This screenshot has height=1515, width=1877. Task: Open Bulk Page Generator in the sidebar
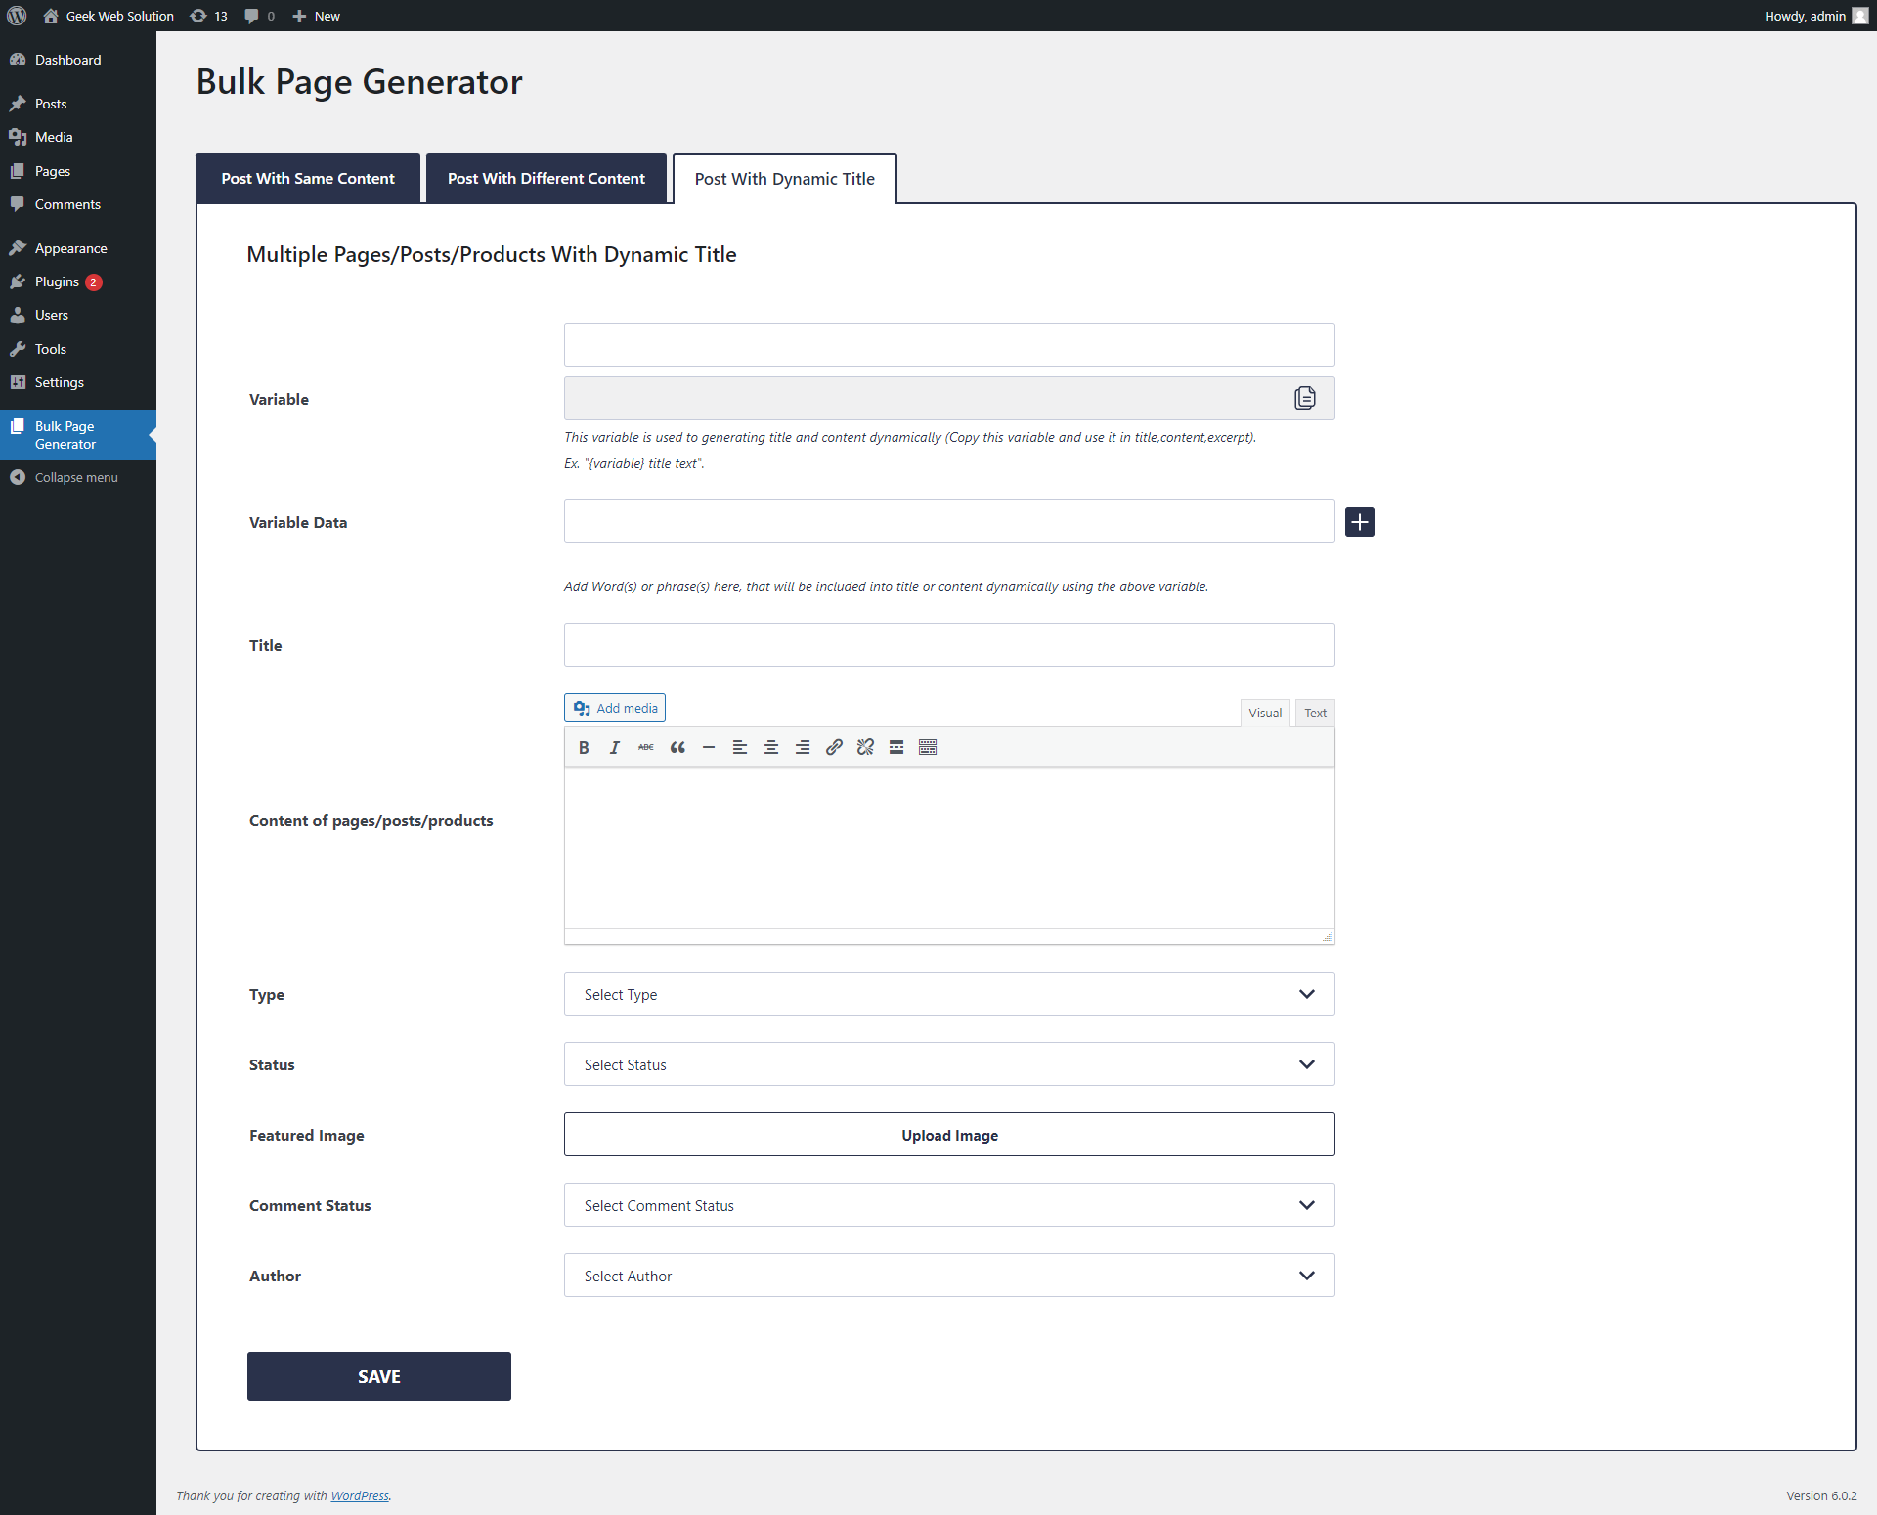78,435
